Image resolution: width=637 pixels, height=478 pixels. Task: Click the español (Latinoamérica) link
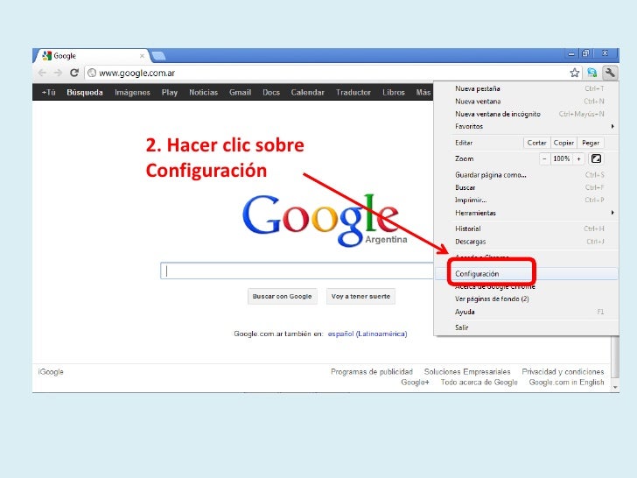pyautogui.click(x=367, y=334)
